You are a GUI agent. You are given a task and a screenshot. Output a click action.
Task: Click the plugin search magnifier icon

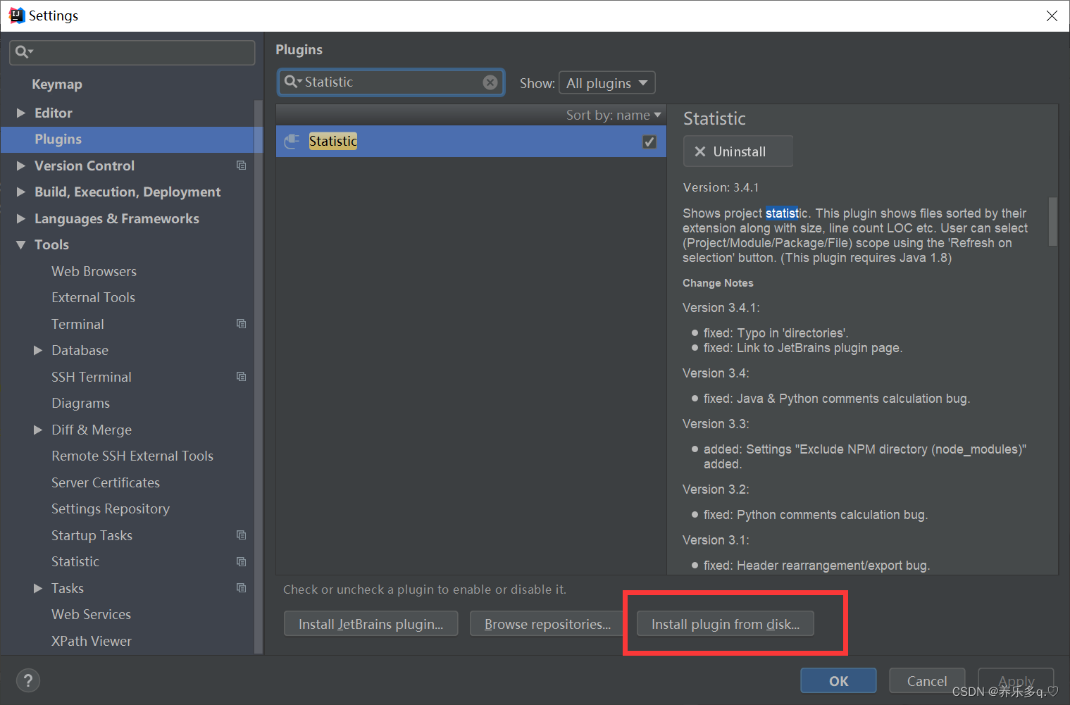(292, 82)
